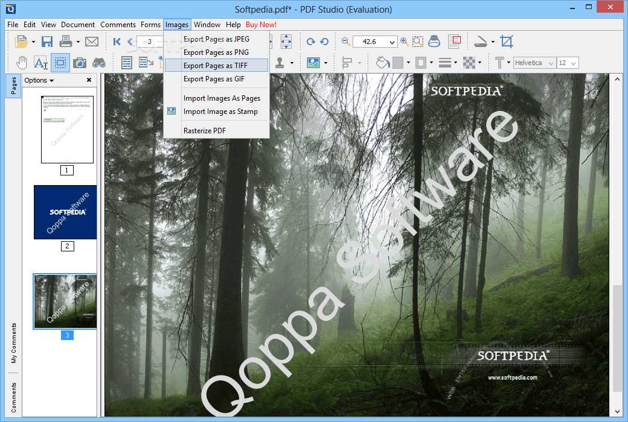Click the loupe magnifier tool icon
The image size is (628, 422).
(x=434, y=42)
